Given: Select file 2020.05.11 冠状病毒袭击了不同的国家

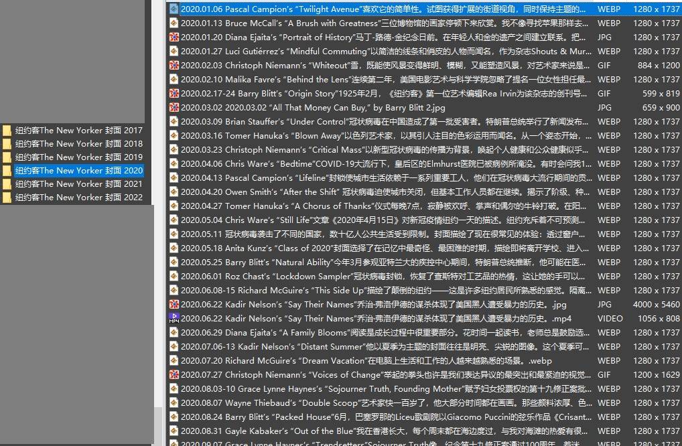Looking at the screenshot, I should [383, 234].
